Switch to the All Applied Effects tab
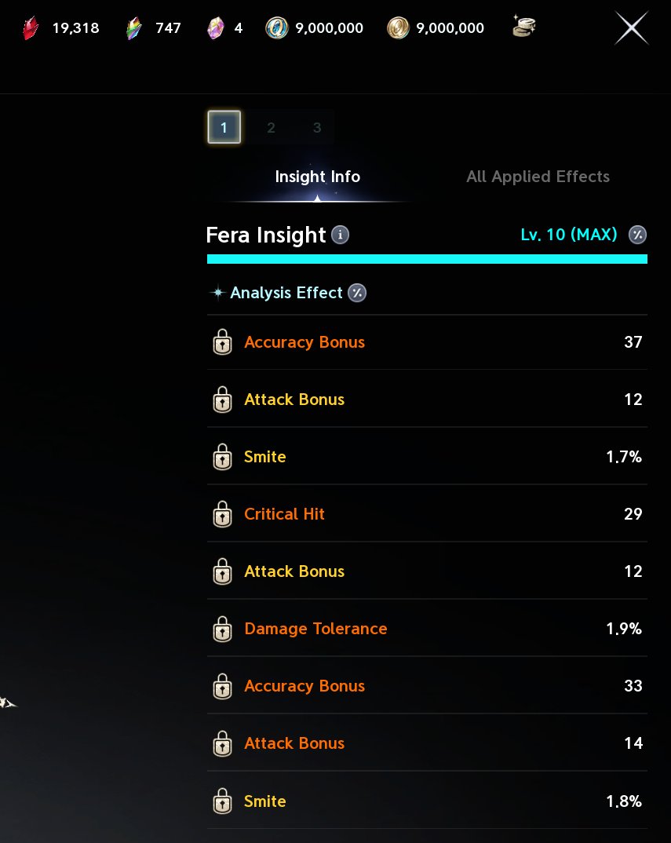The height and width of the screenshot is (843, 671). pos(538,177)
